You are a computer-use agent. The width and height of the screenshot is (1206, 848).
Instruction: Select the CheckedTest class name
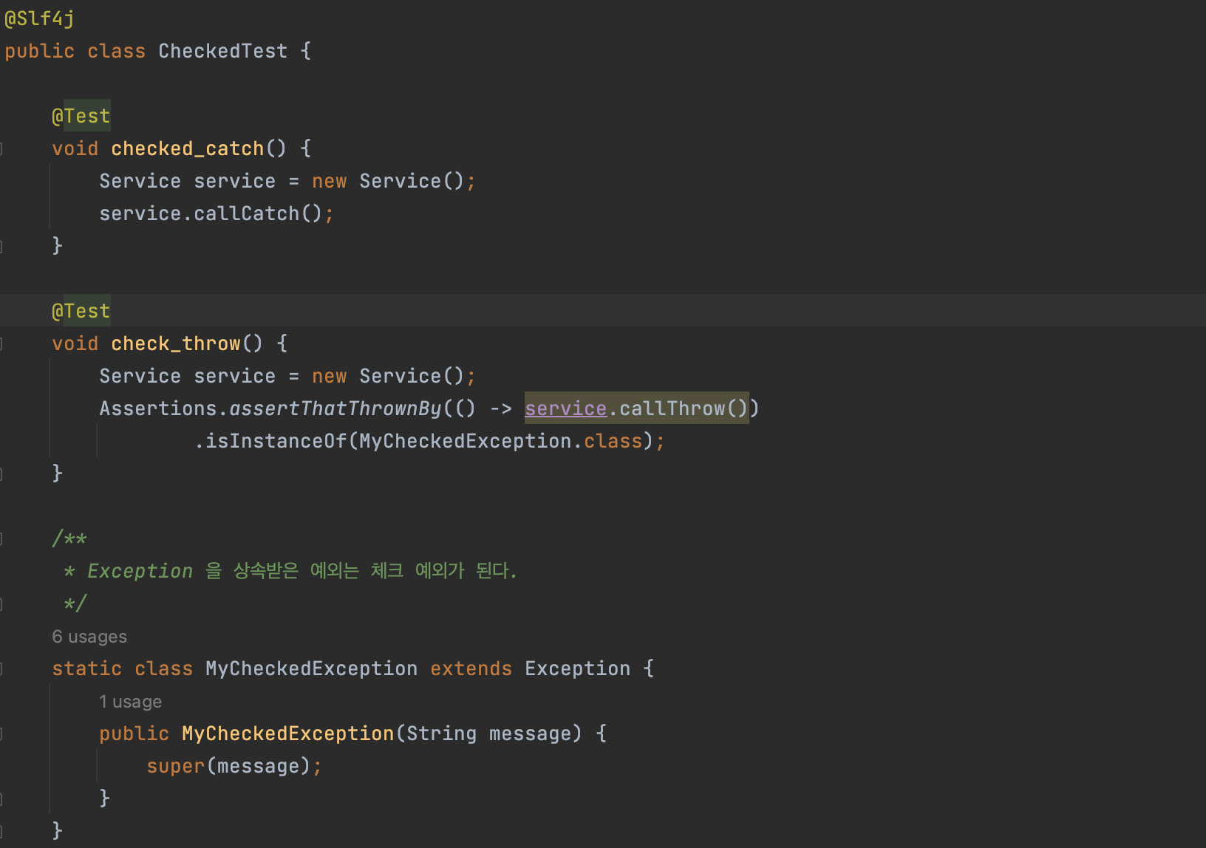pos(222,51)
